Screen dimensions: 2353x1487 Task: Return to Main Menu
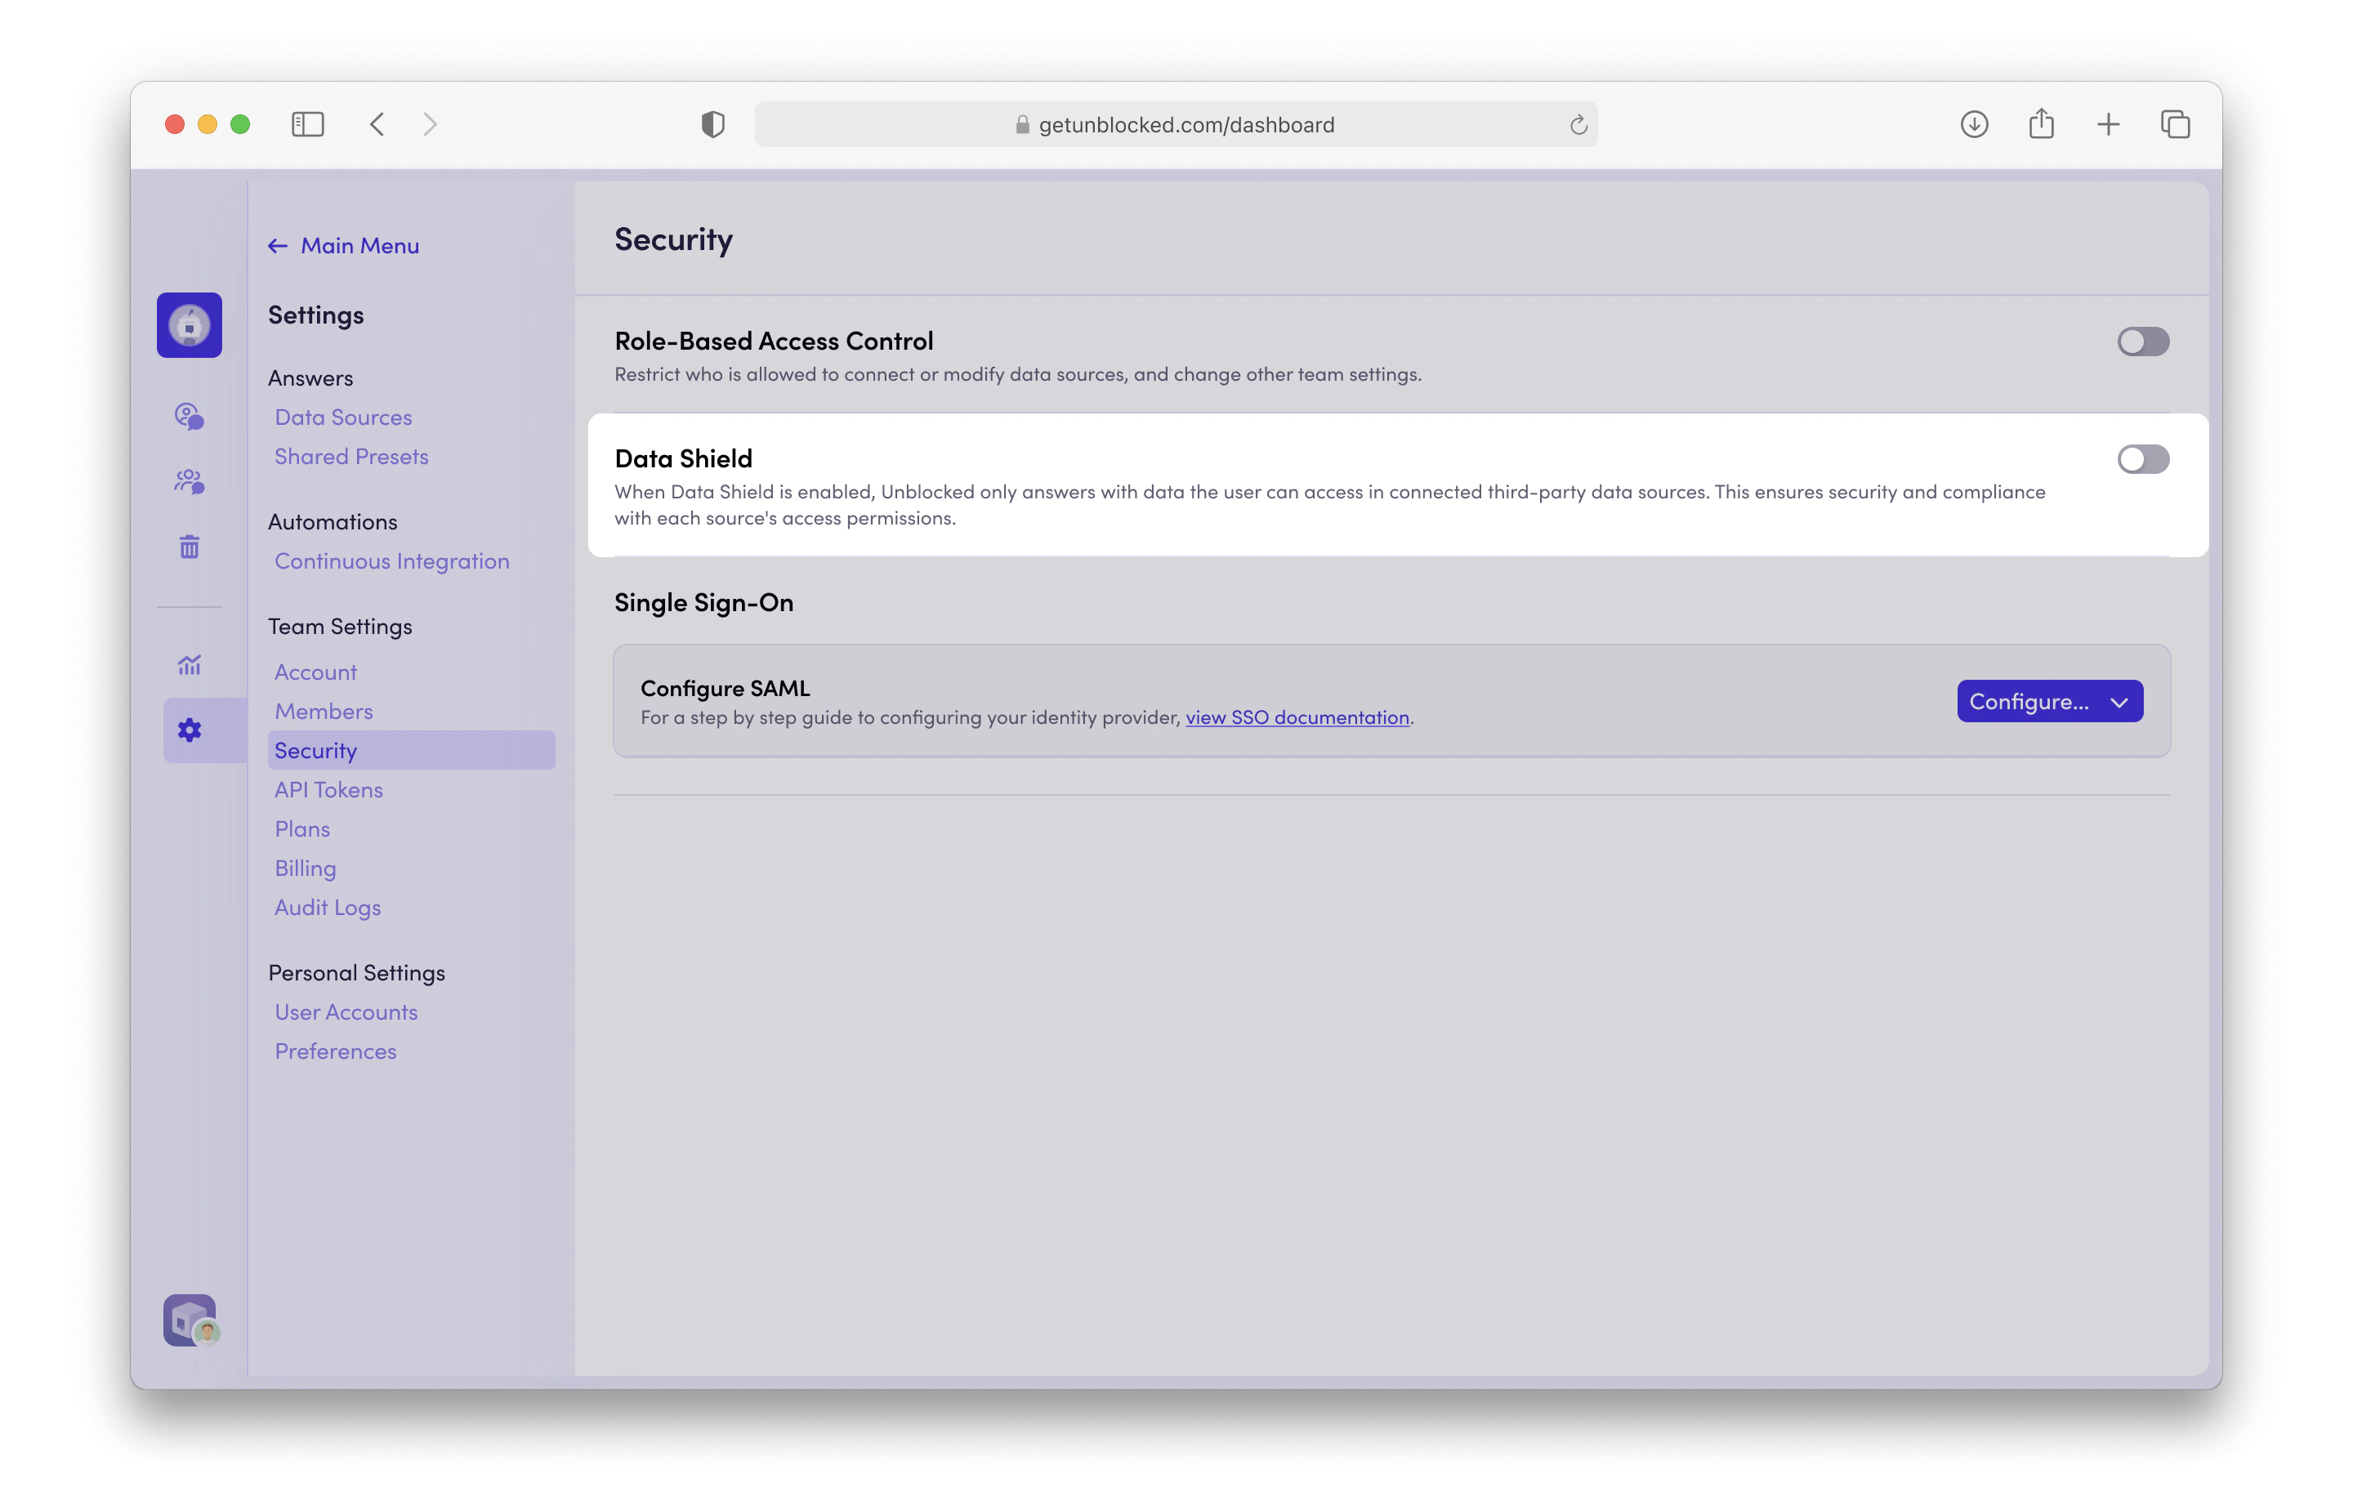344,245
